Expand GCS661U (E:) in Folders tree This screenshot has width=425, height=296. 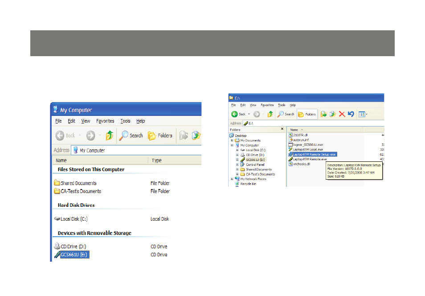click(237, 160)
